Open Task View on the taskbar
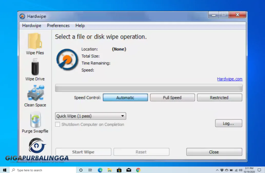 pos(90,170)
